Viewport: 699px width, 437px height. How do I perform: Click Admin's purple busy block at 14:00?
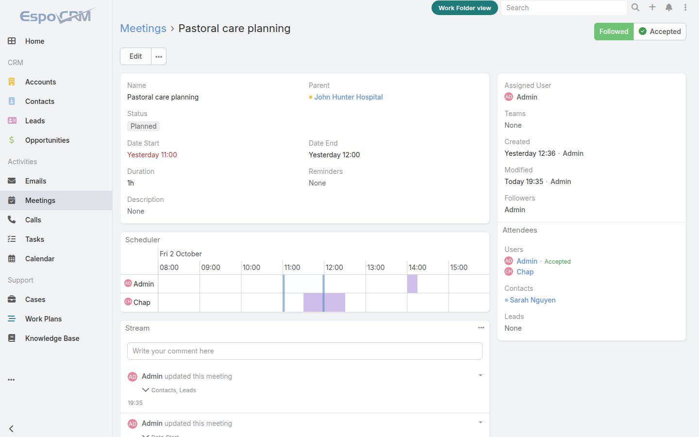tap(412, 284)
